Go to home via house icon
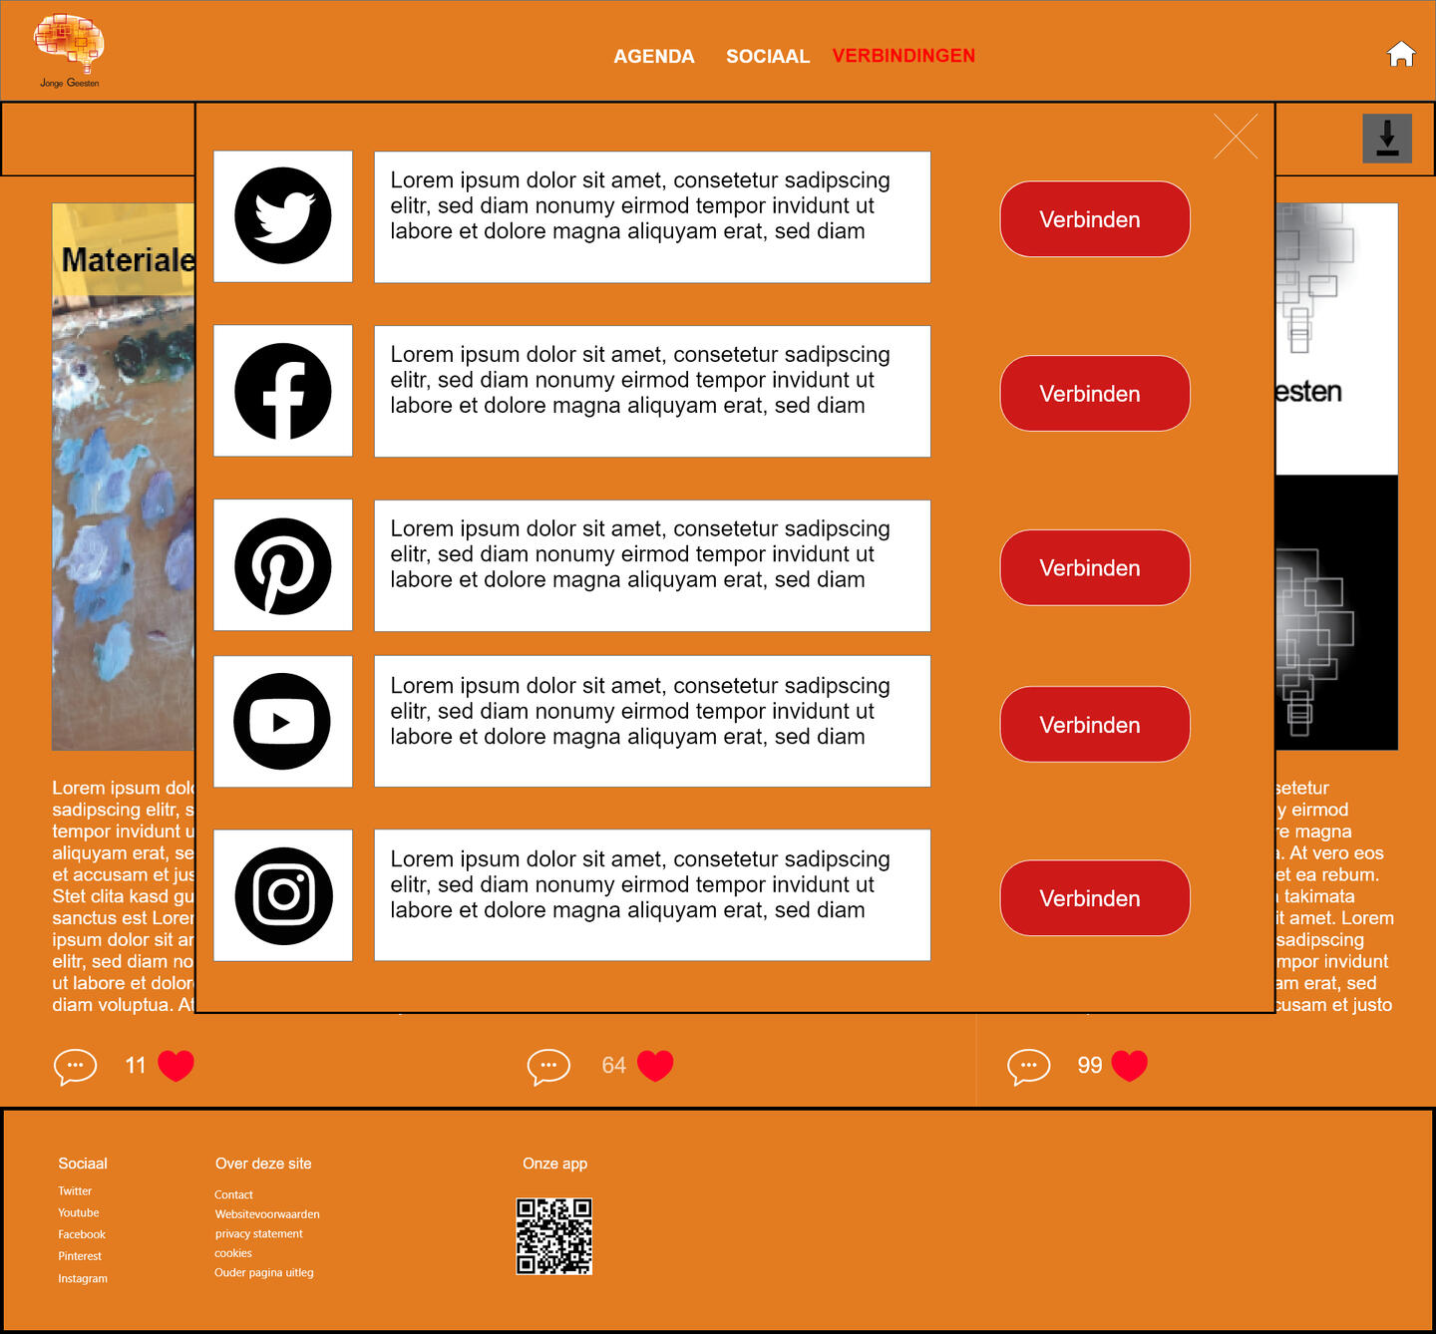 [x=1401, y=54]
